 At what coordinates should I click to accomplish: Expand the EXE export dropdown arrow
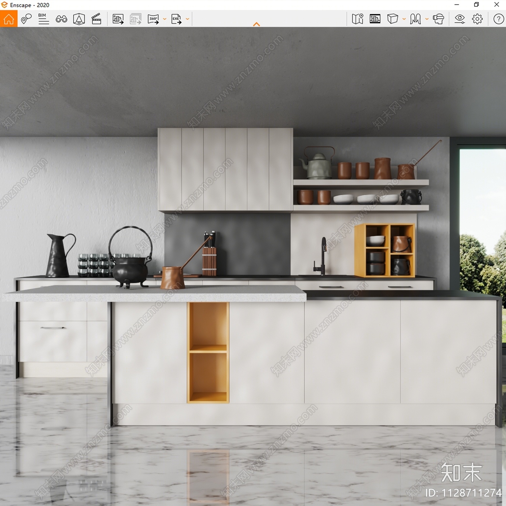pyautogui.click(x=188, y=19)
